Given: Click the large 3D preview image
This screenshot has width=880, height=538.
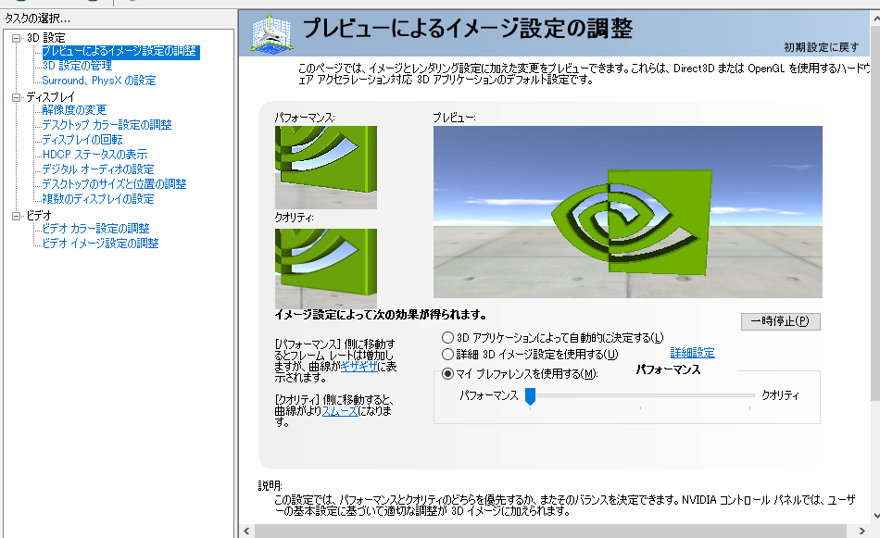Looking at the screenshot, I should coord(627,212).
